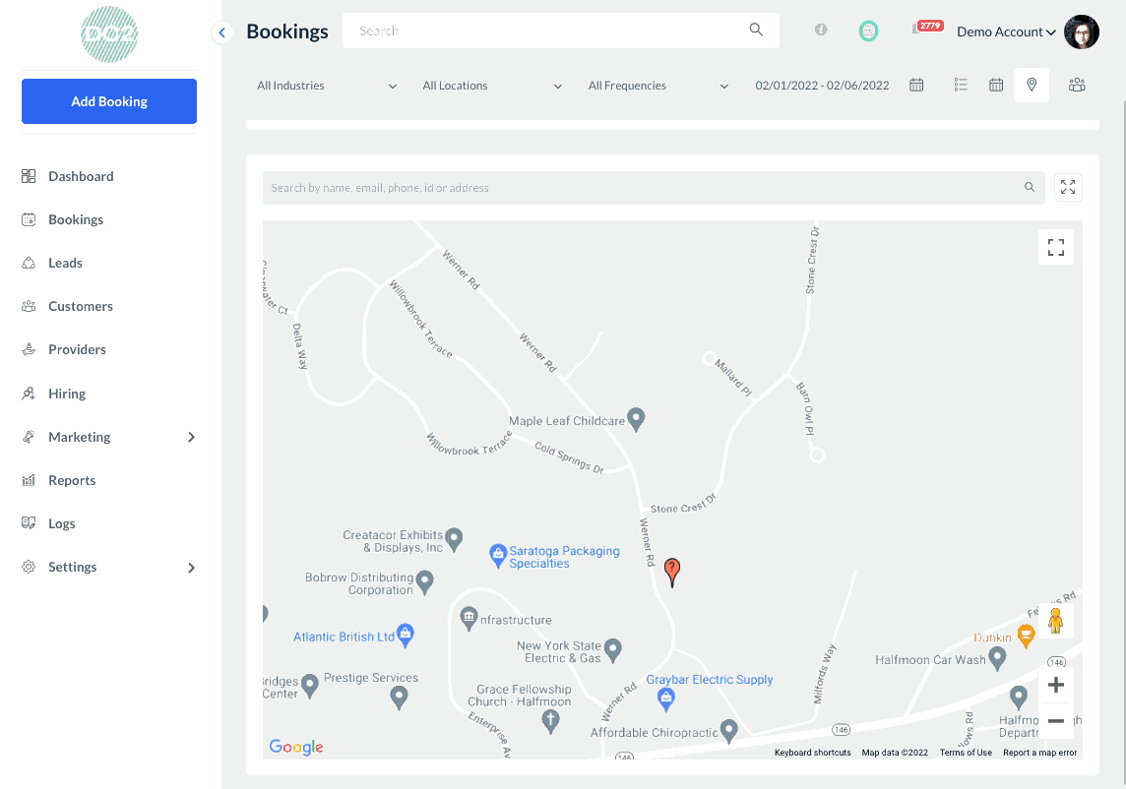Click the Logs icon in sidebar
Screen dimensions: 1126x789
pyautogui.click(x=29, y=522)
